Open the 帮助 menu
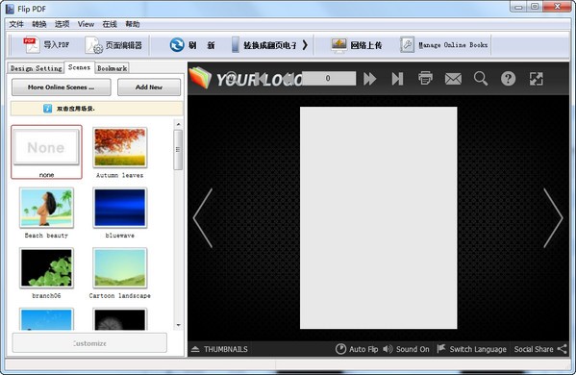 pyautogui.click(x=133, y=24)
